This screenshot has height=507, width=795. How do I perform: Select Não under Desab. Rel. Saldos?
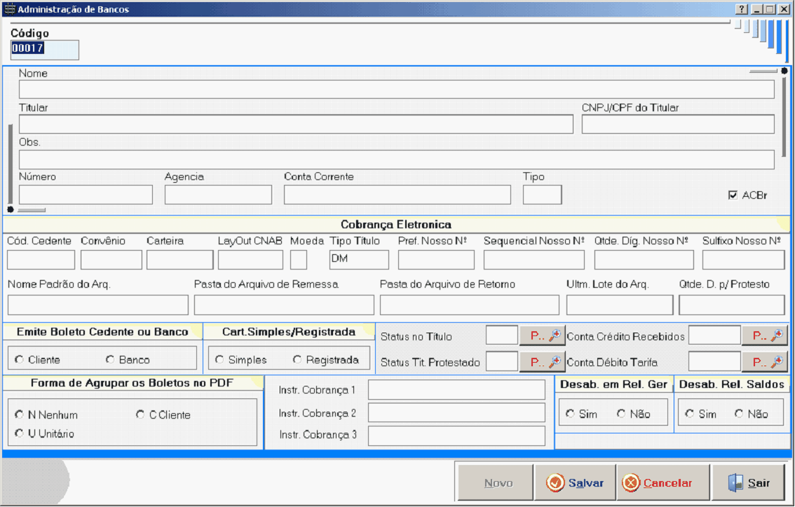(x=739, y=414)
